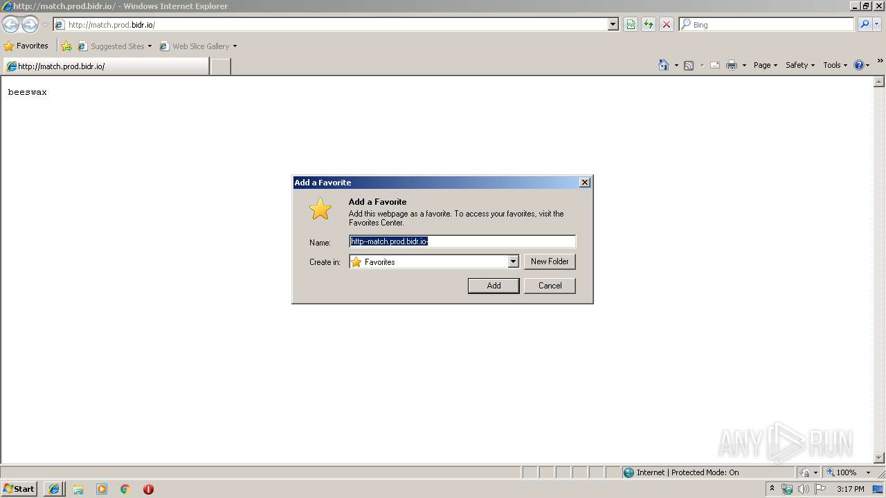This screenshot has width=886, height=498.
Task: Open the Windows Start menu
Action: 19,489
